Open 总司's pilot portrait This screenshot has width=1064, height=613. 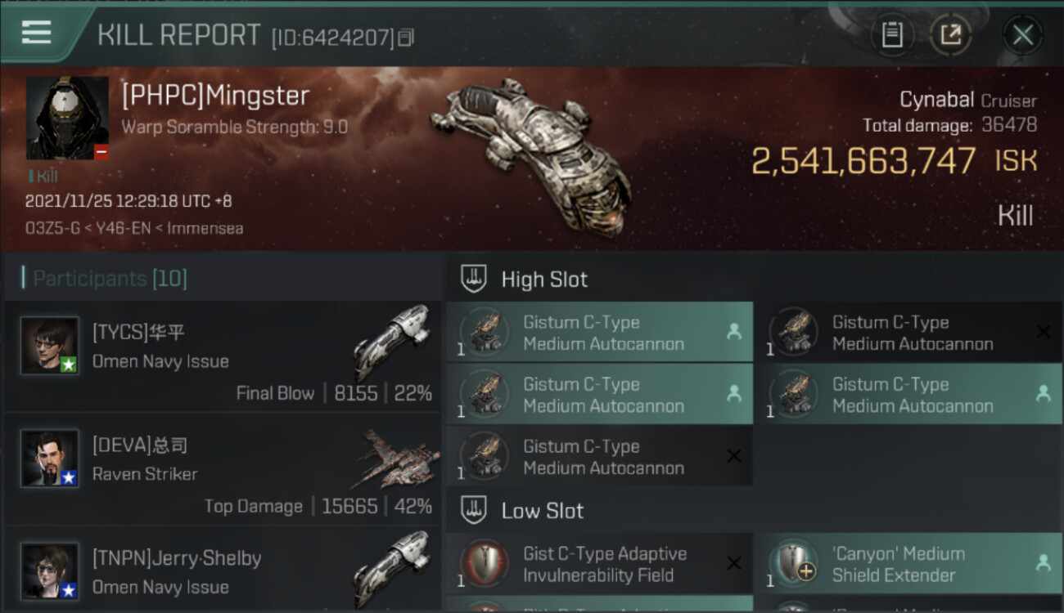(50, 459)
